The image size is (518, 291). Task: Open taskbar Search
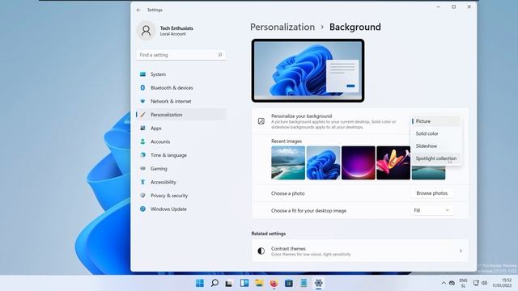pos(214,283)
